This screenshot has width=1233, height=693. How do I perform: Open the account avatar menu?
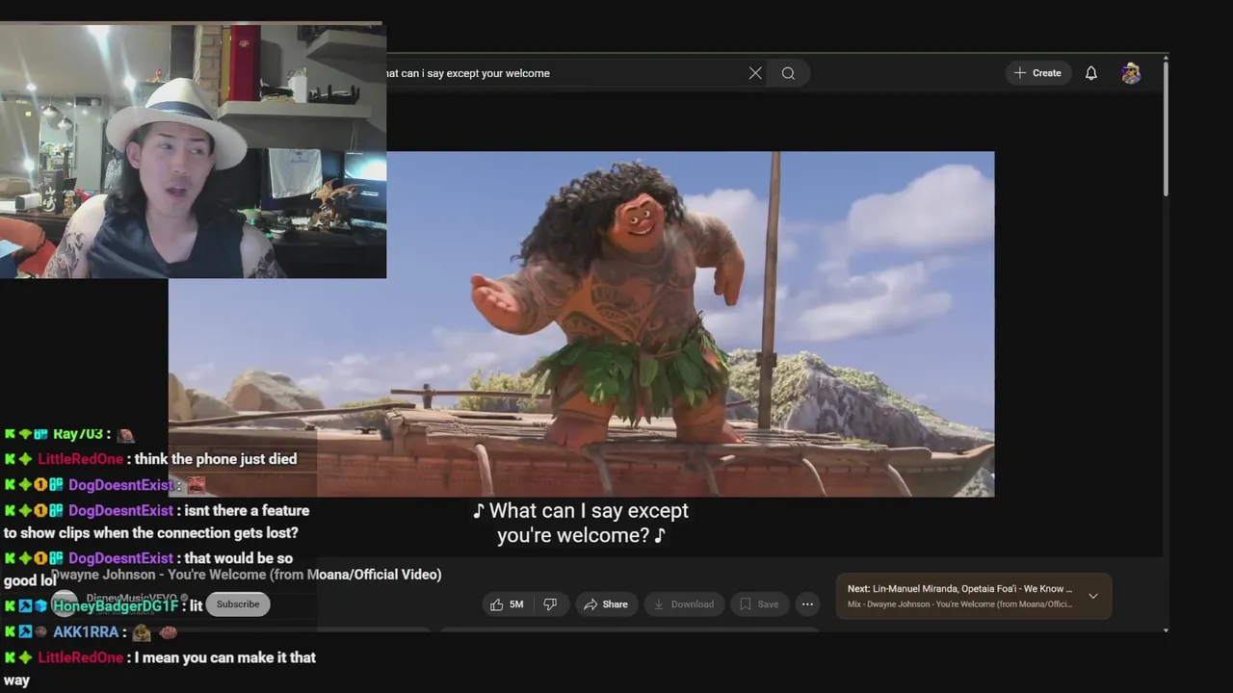pyautogui.click(x=1131, y=73)
